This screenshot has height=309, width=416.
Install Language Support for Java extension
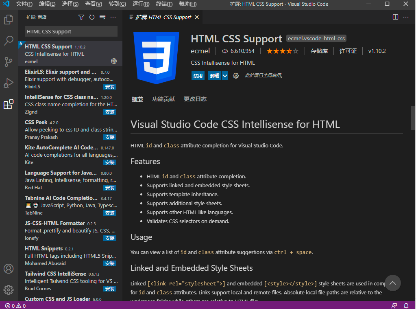110,188
